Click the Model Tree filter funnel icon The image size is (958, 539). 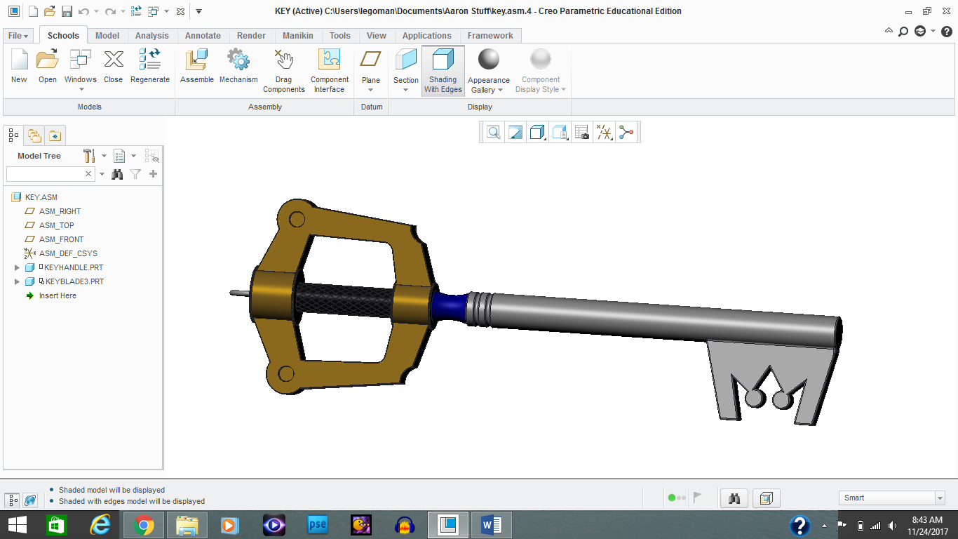tap(135, 174)
